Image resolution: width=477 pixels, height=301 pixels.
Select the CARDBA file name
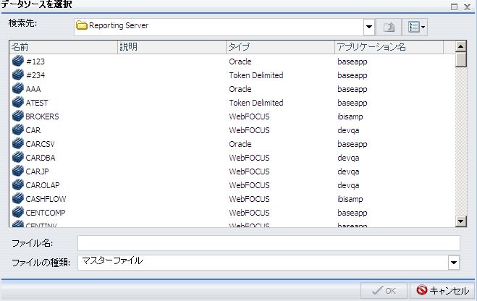click(41, 158)
